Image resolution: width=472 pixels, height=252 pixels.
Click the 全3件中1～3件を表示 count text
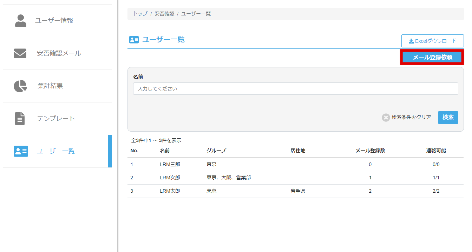(156, 140)
